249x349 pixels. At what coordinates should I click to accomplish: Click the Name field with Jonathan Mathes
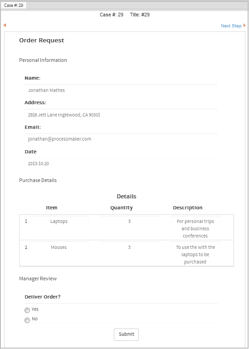coord(121,90)
